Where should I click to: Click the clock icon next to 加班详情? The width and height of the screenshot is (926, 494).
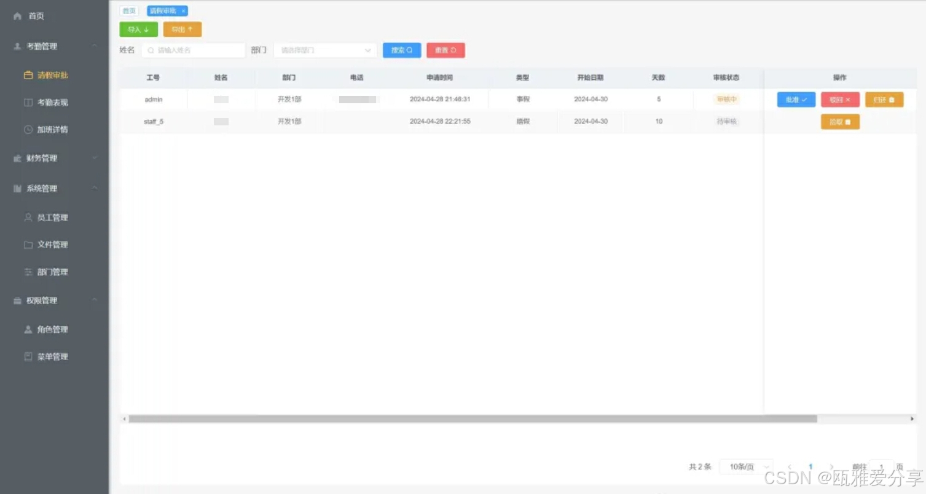pos(27,129)
